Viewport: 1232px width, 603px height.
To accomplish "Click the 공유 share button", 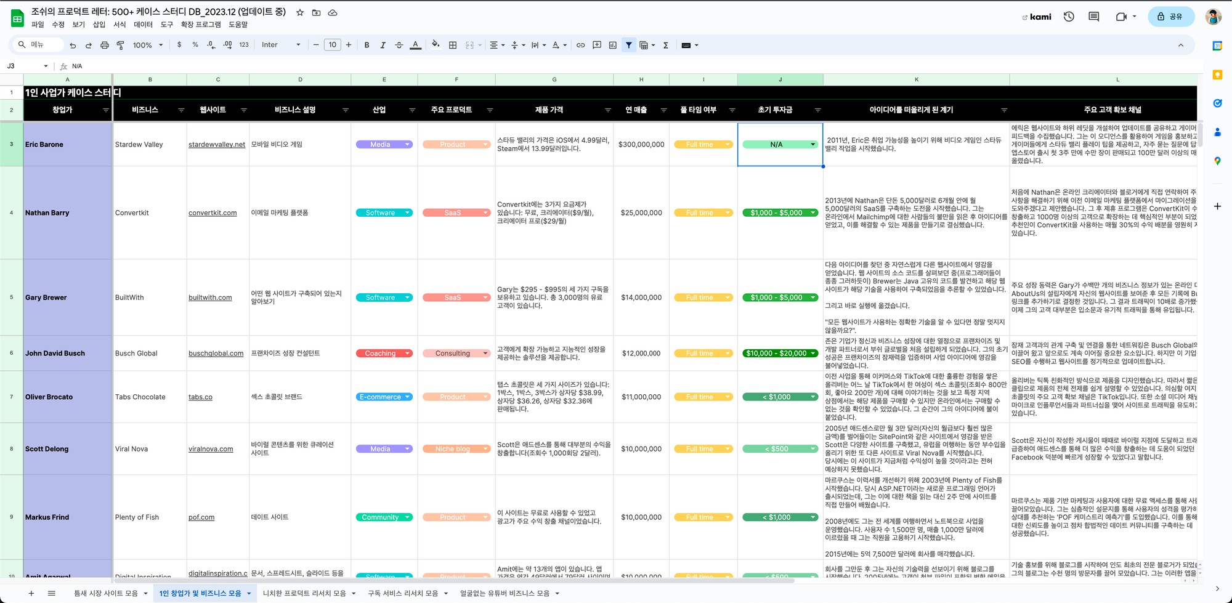I will [x=1171, y=17].
